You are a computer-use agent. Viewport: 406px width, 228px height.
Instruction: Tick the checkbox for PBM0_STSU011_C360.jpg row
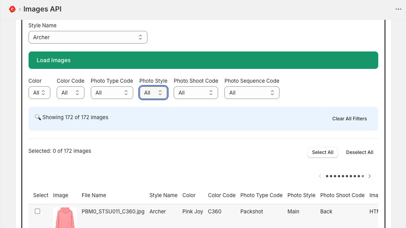point(38,211)
